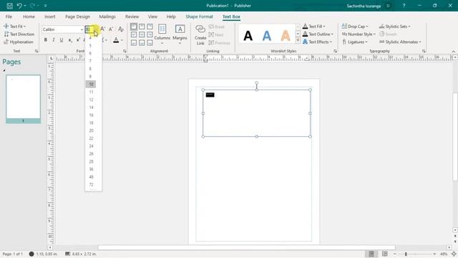The image size is (458, 258).
Task: Click Clear Formatting icon
Action: click(121, 29)
